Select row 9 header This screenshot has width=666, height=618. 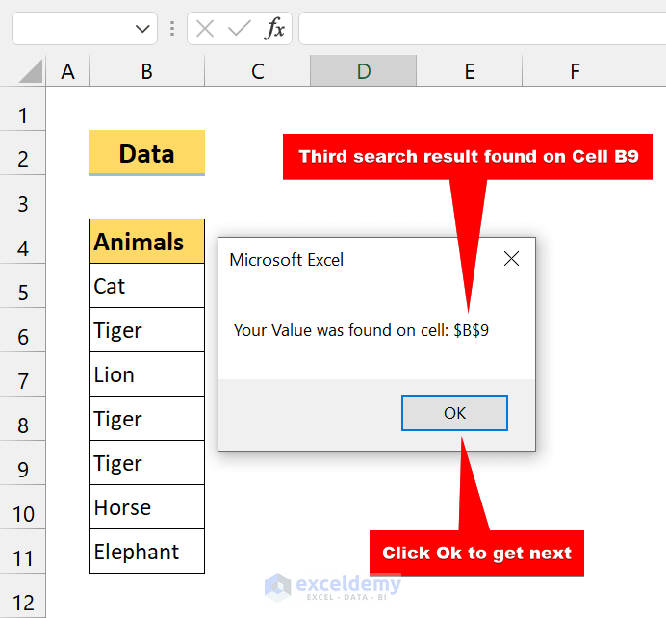tap(24, 470)
